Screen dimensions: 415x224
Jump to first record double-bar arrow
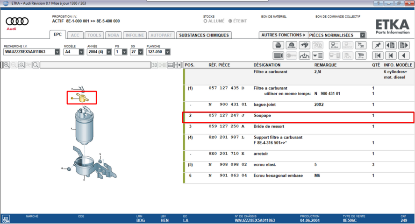tap(378, 56)
